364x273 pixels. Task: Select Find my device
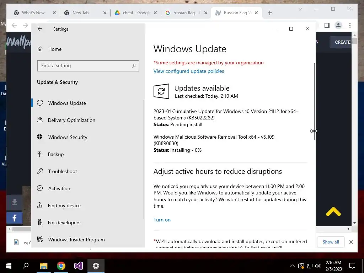coord(88,205)
